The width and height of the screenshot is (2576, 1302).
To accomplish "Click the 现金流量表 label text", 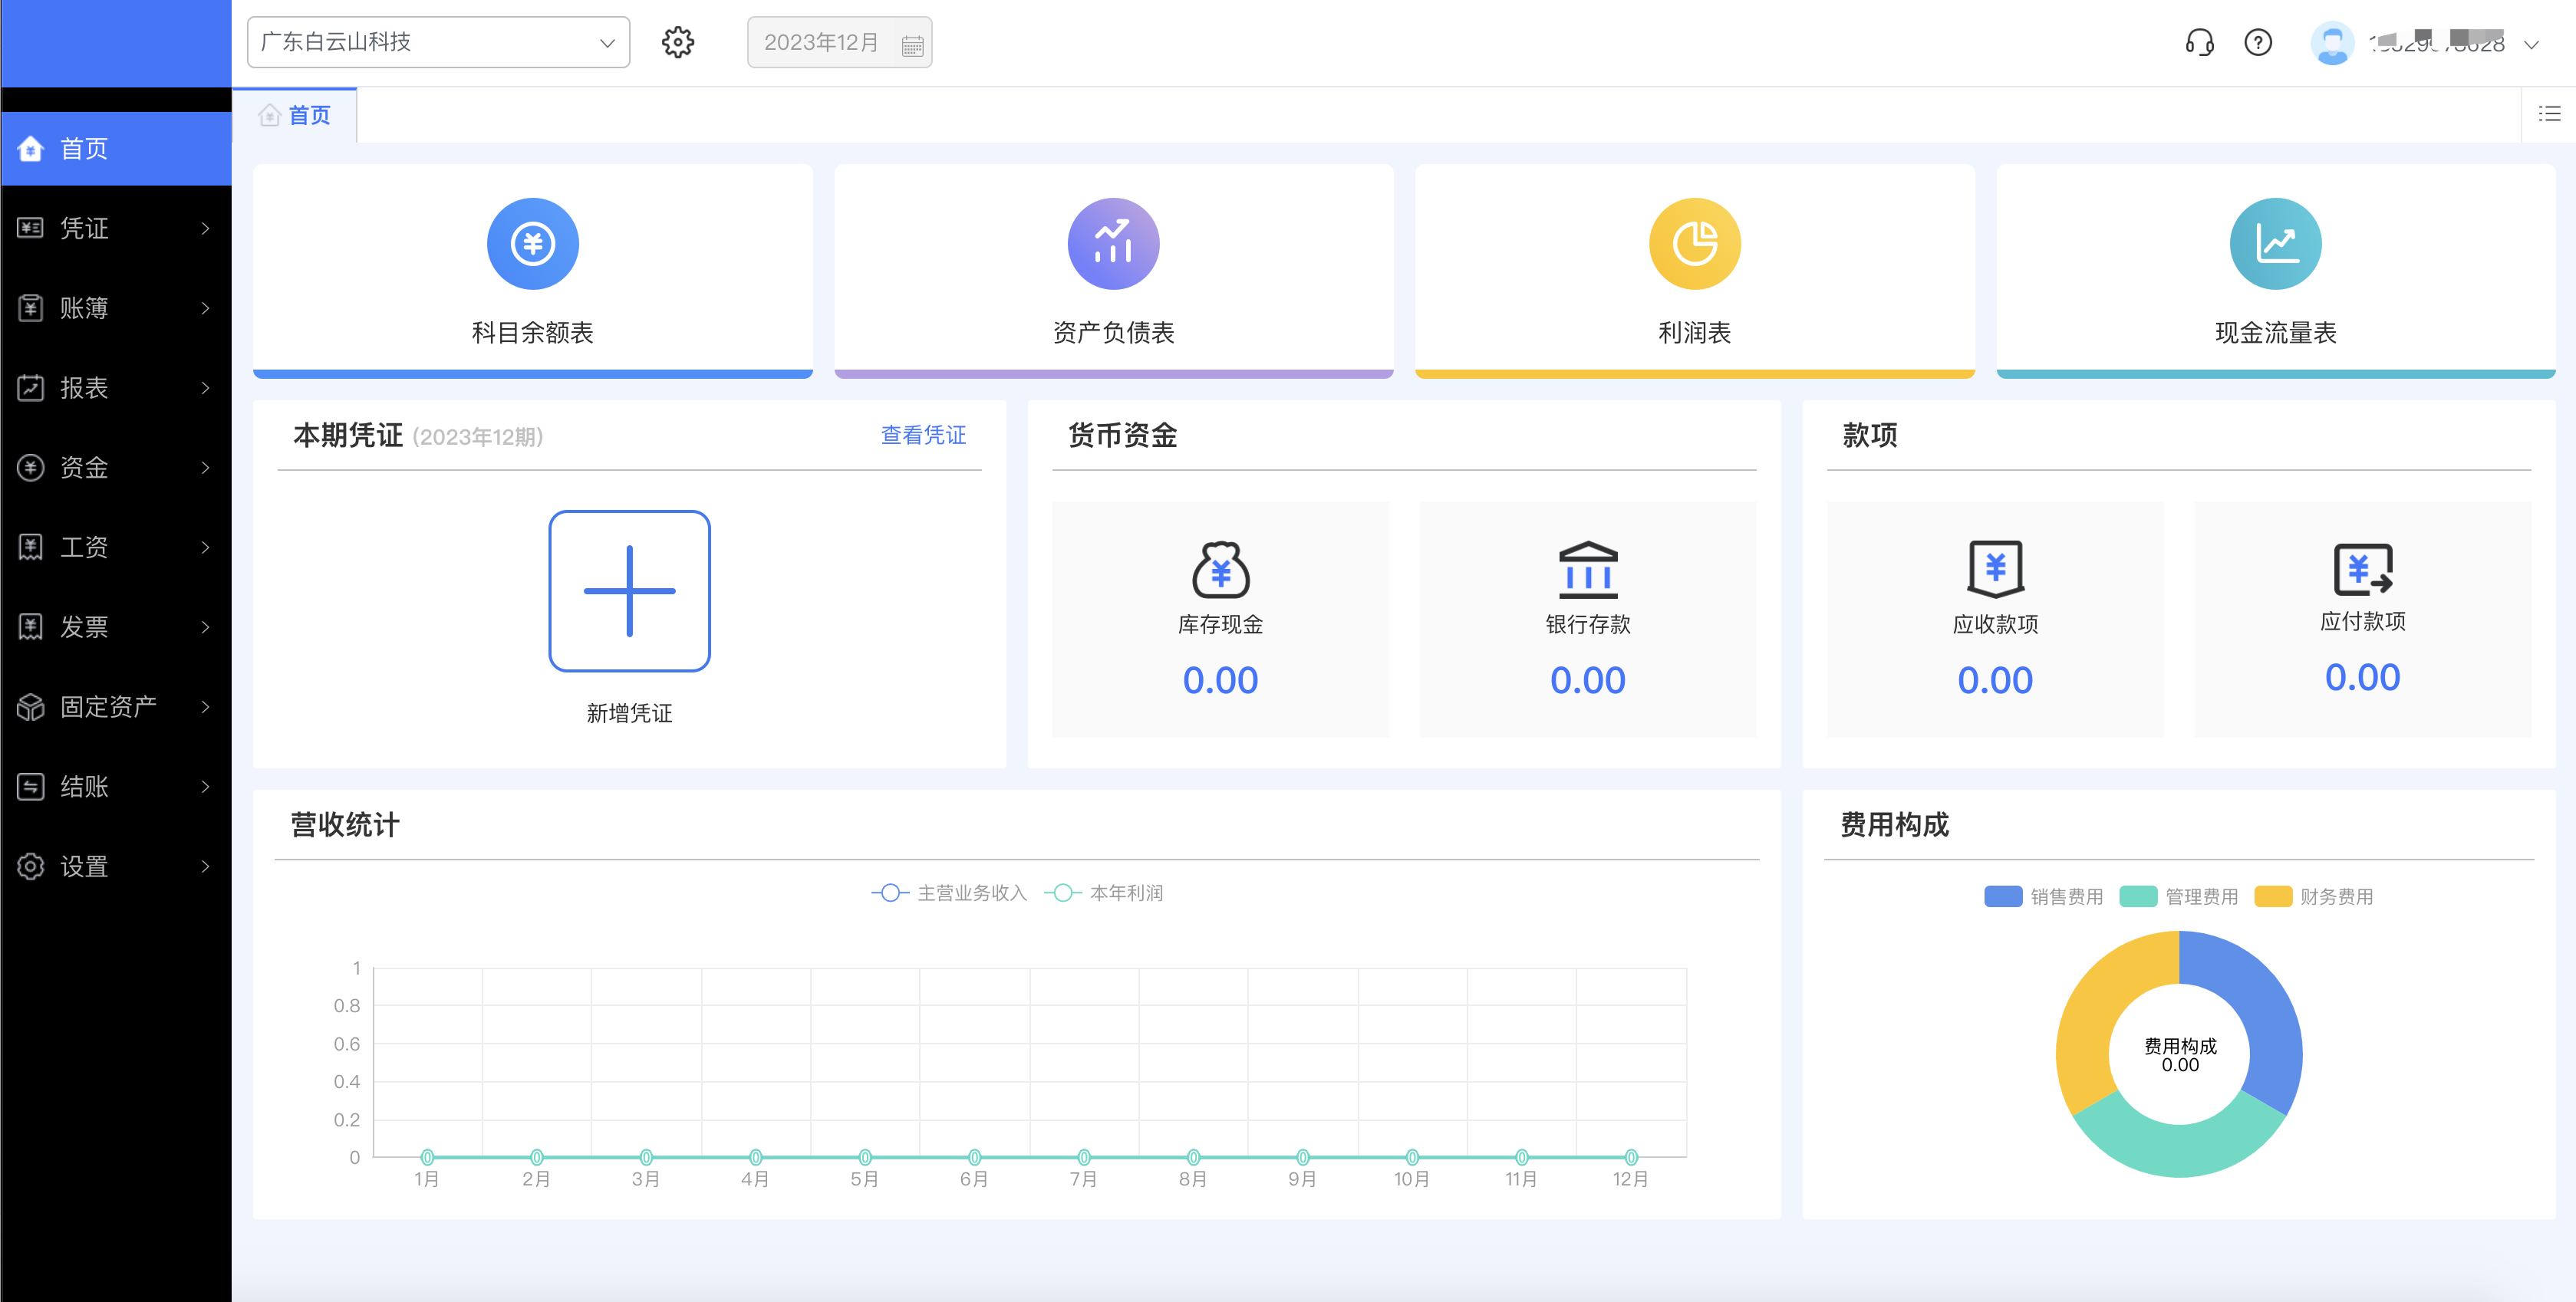I will [x=2275, y=332].
